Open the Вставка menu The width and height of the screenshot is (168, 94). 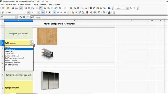coord(21,5)
